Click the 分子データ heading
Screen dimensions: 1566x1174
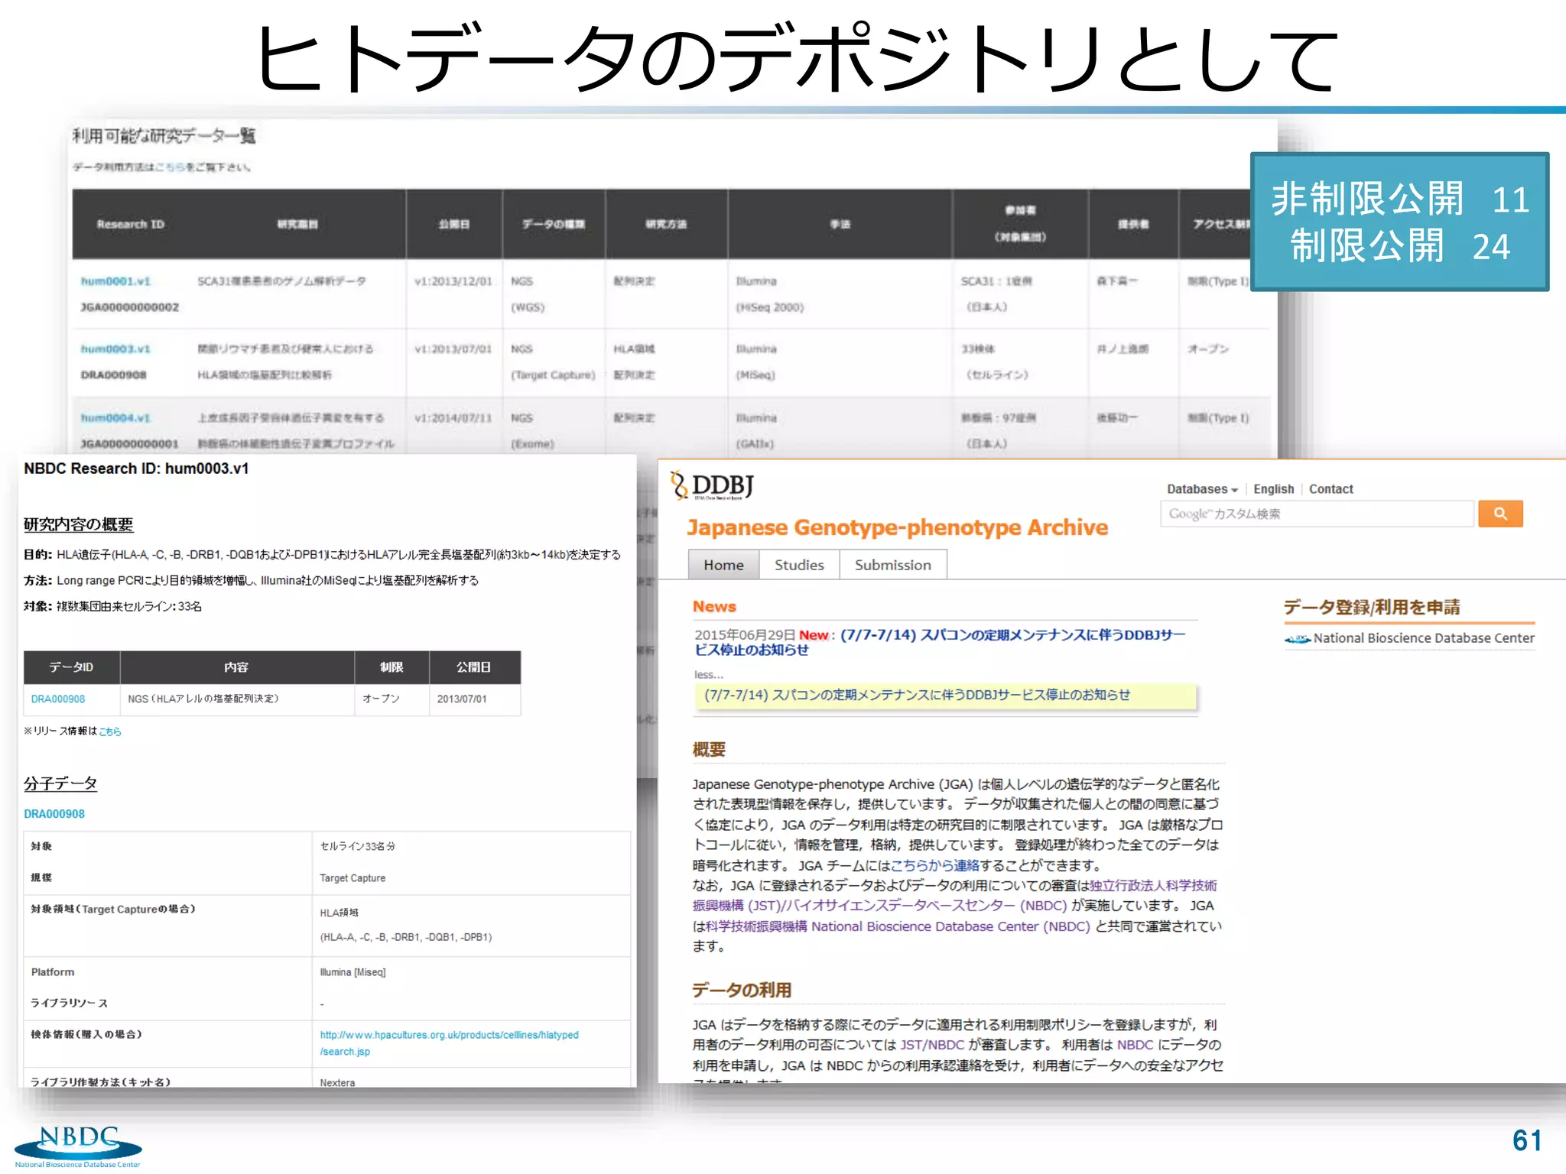(60, 783)
